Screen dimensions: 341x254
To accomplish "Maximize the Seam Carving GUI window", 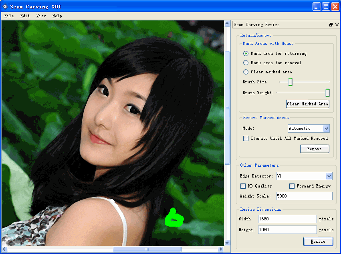I will pyautogui.click(x=326, y=7).
